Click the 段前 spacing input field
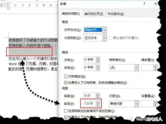 90,96
